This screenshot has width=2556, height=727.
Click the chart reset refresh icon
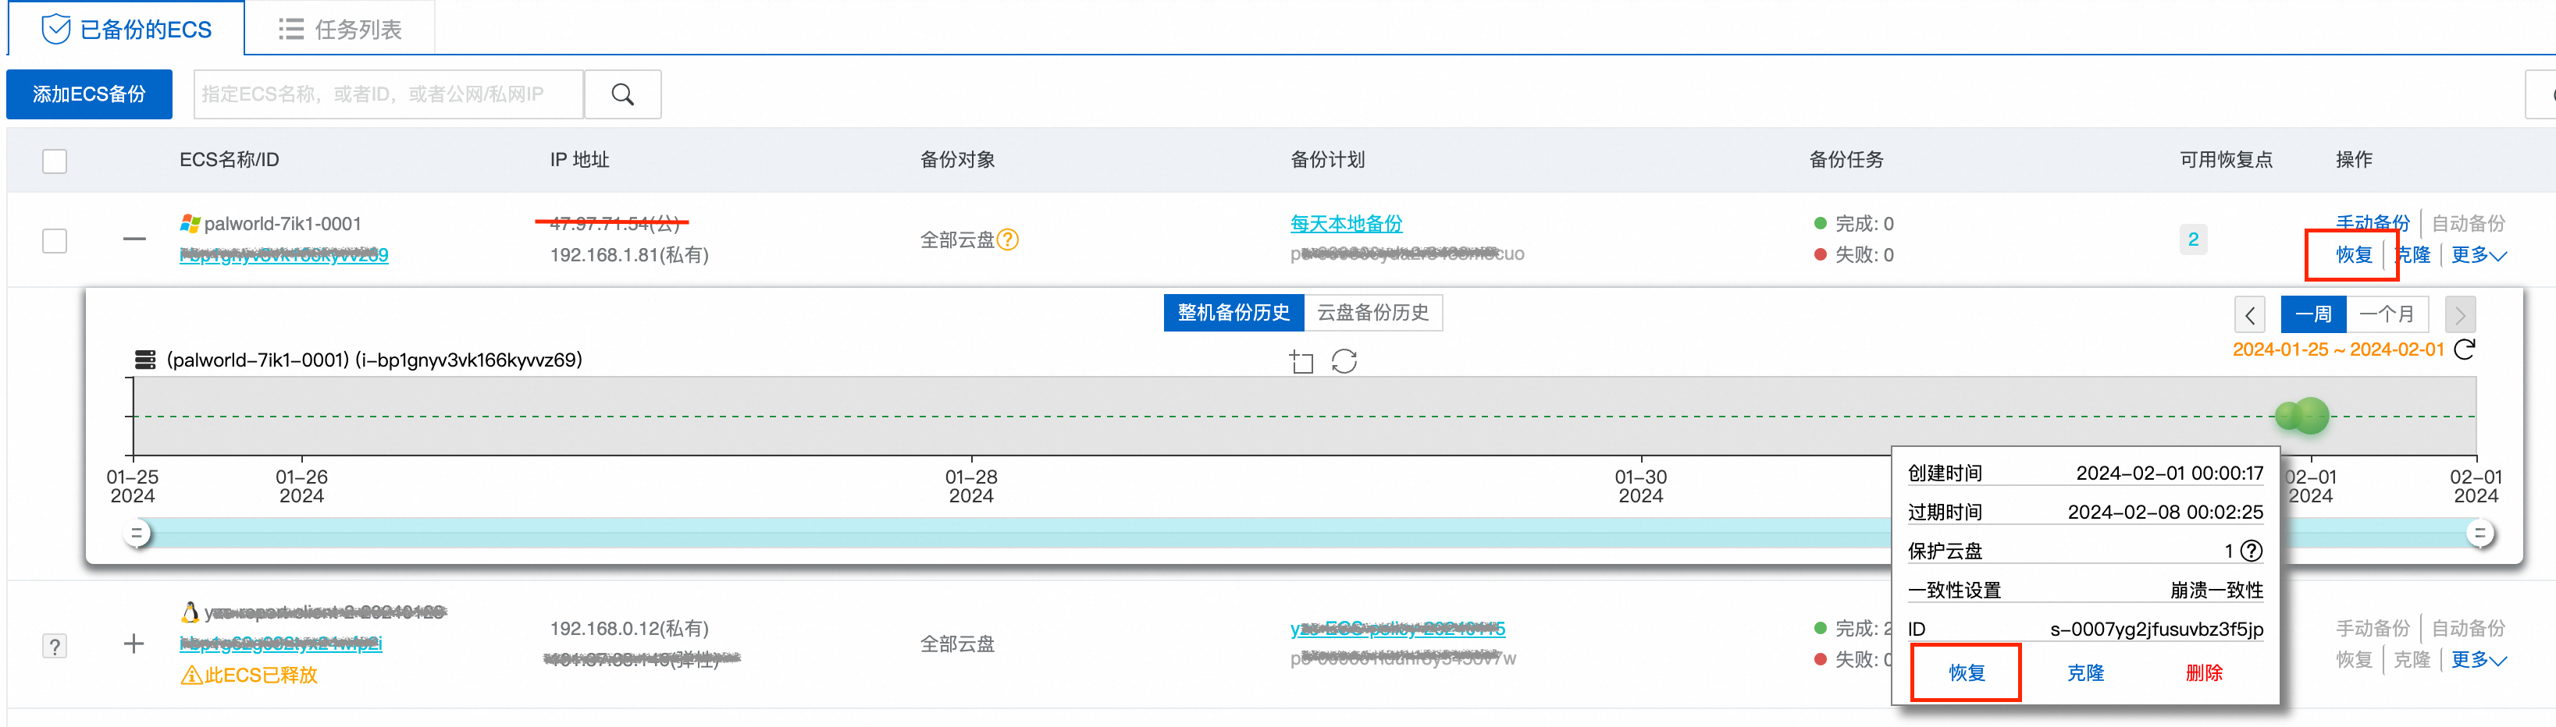[x=1344, y=361]
